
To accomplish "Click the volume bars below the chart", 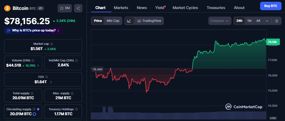I will pos(178,113).
